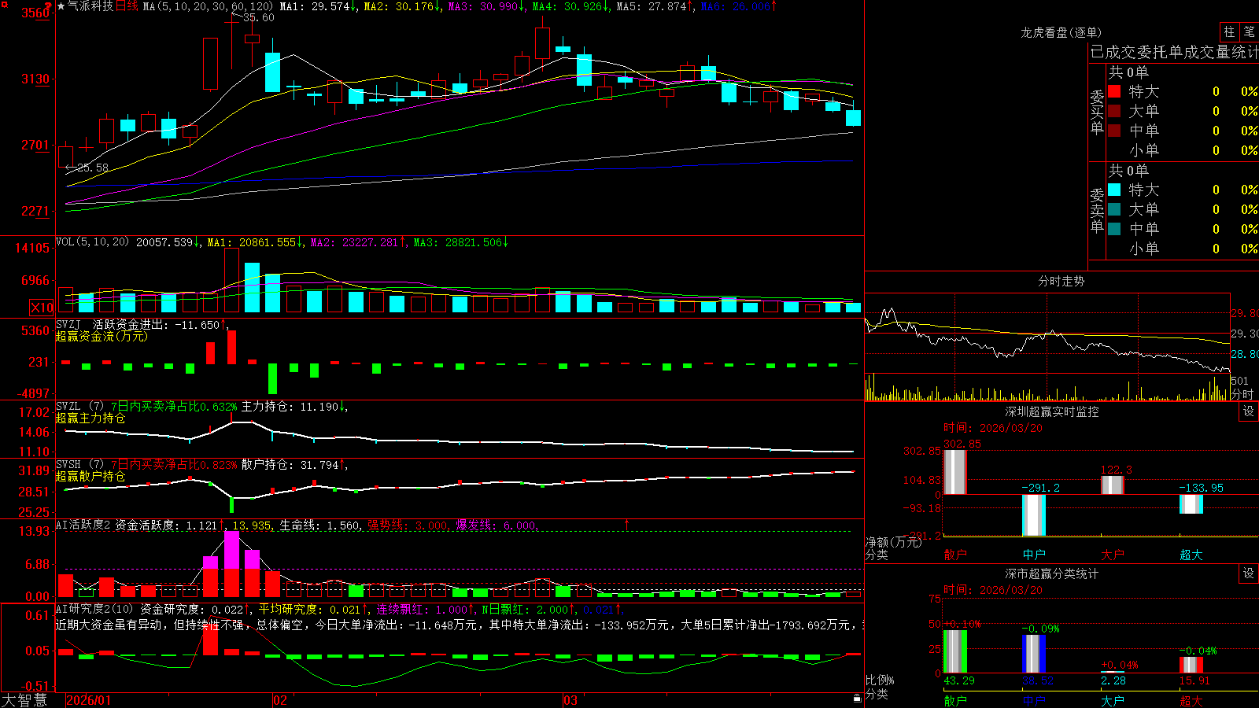Click the SVSH (7) indicator name

tap(79, 465)
